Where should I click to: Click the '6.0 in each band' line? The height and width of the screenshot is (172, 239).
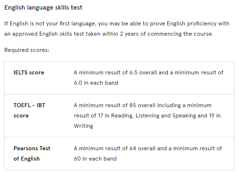click(96, 83)
